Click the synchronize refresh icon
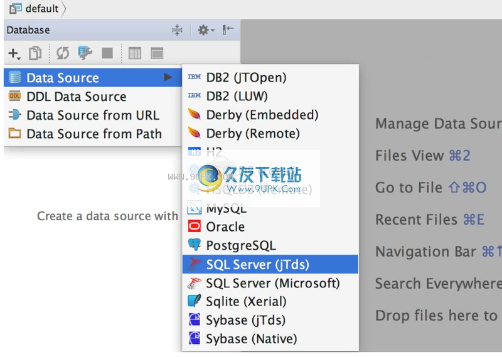 tap(62, 53)
